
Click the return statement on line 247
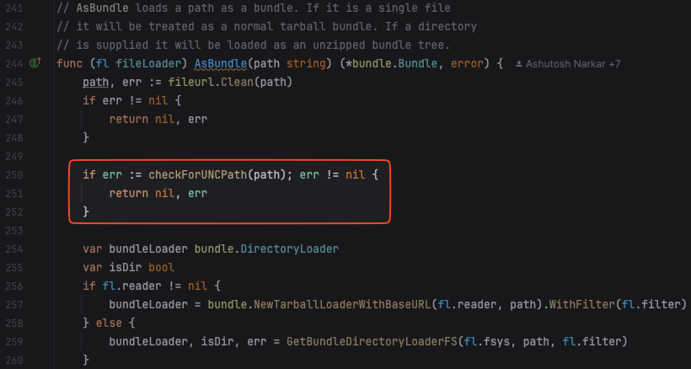point(158,120)
